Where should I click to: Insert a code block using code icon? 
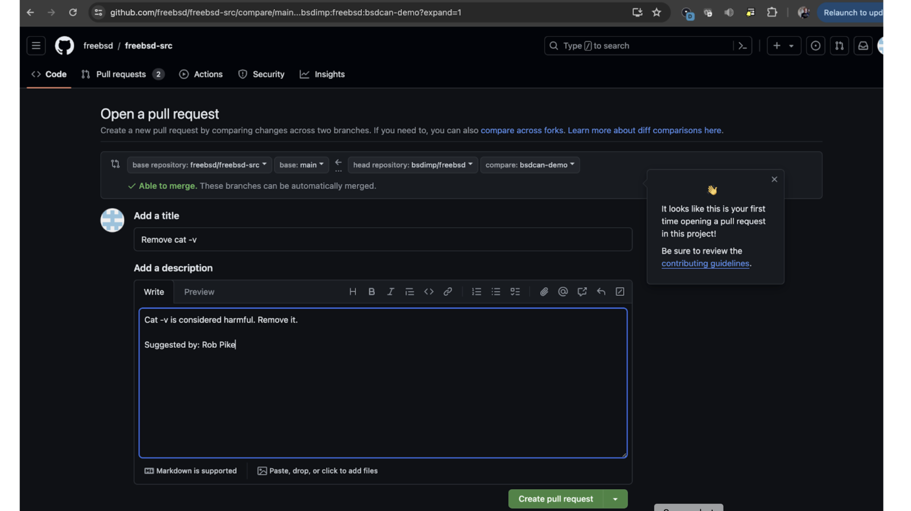coord(428,292)
